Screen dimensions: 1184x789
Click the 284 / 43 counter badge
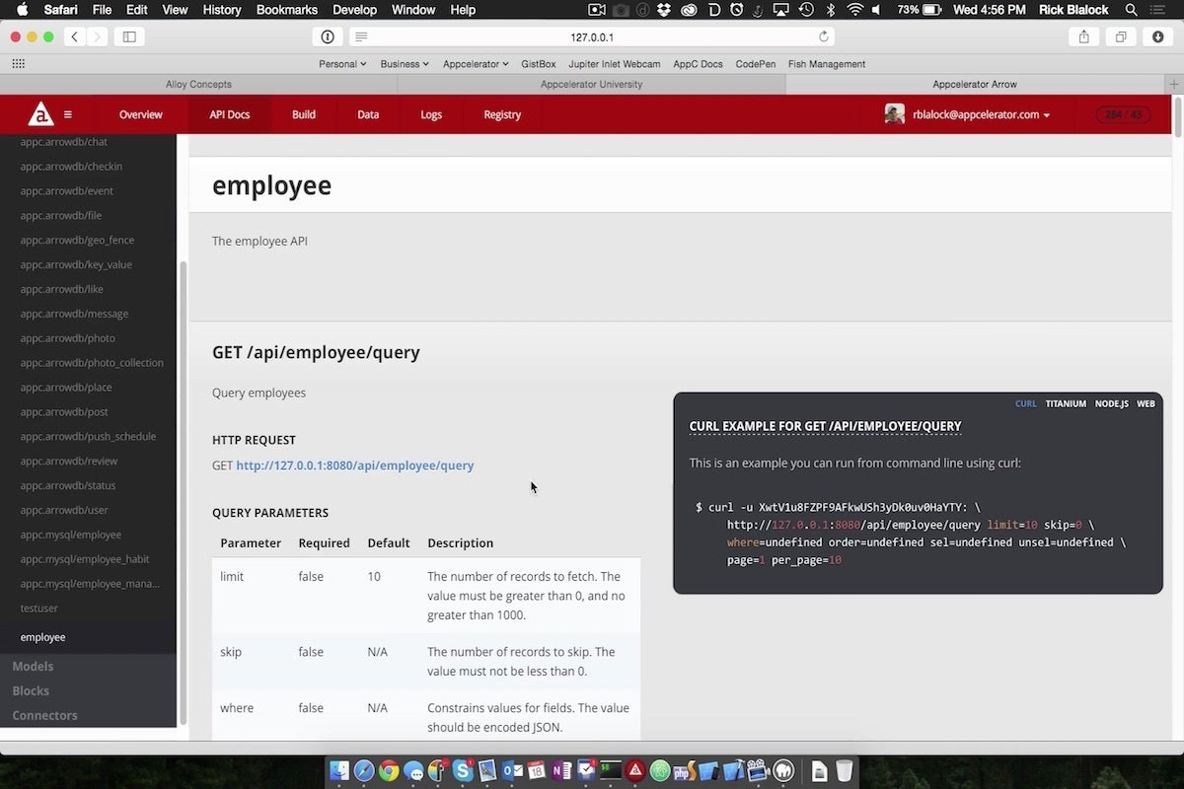point(1124,114)
